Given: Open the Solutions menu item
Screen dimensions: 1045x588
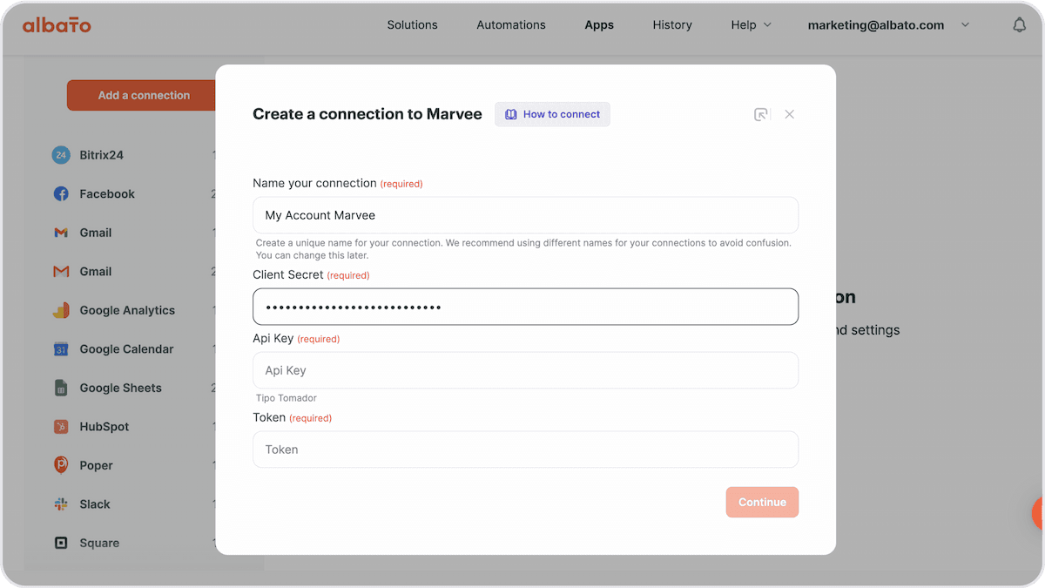Looking at the screenshot, I should click(413, 25).
